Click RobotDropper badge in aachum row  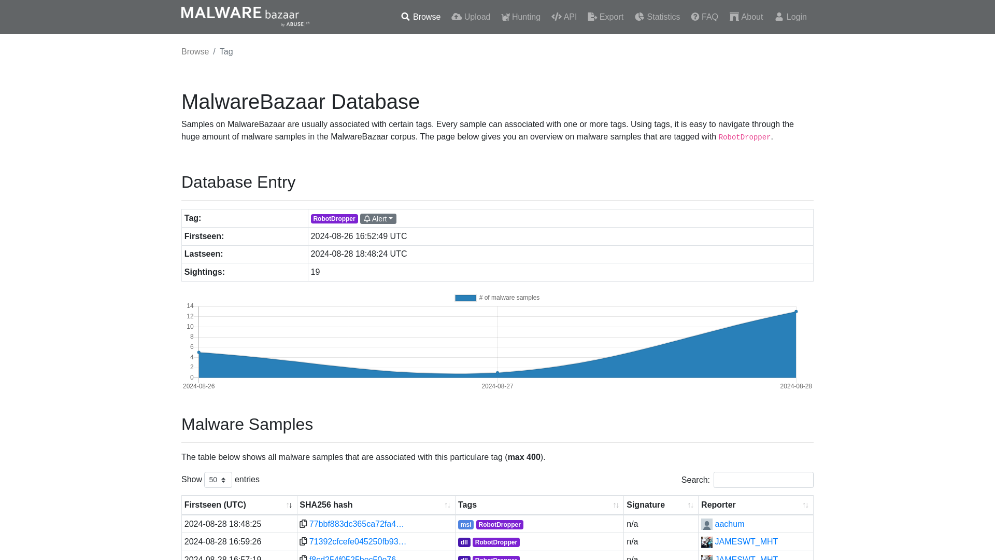(x=500, y=525)
